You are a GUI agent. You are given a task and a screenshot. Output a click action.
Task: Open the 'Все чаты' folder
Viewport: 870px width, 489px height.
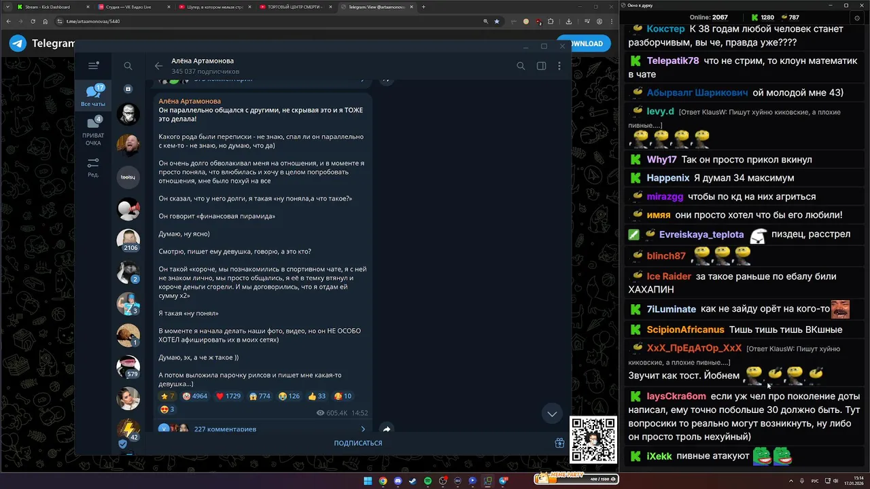(93, 96)
